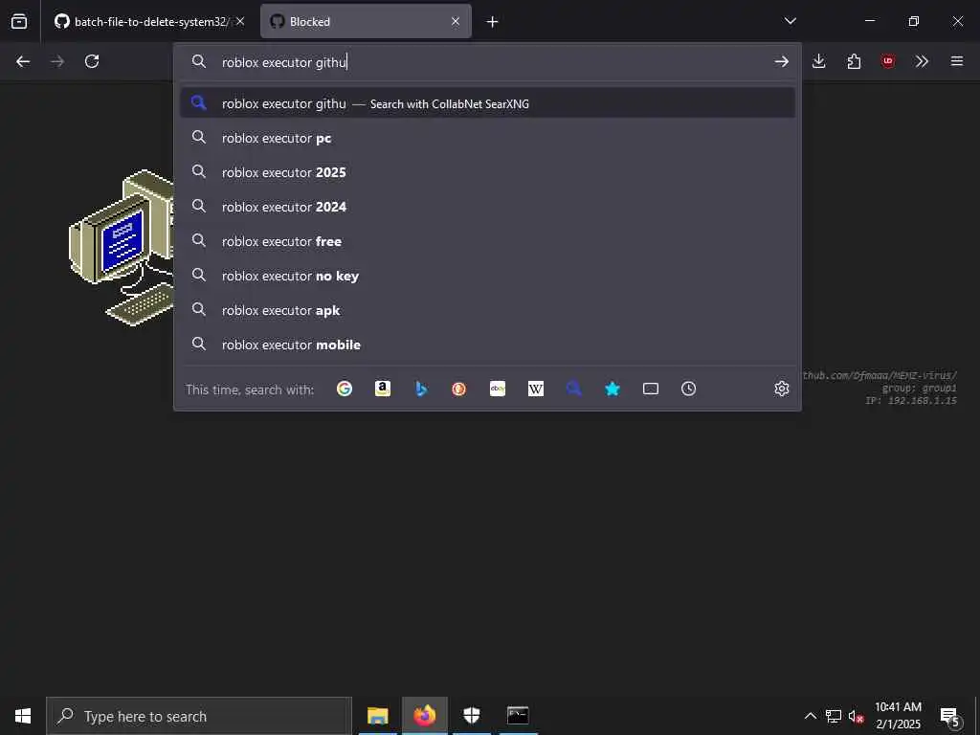Open the clock showing 10:41 AM

tap(898, 716)
